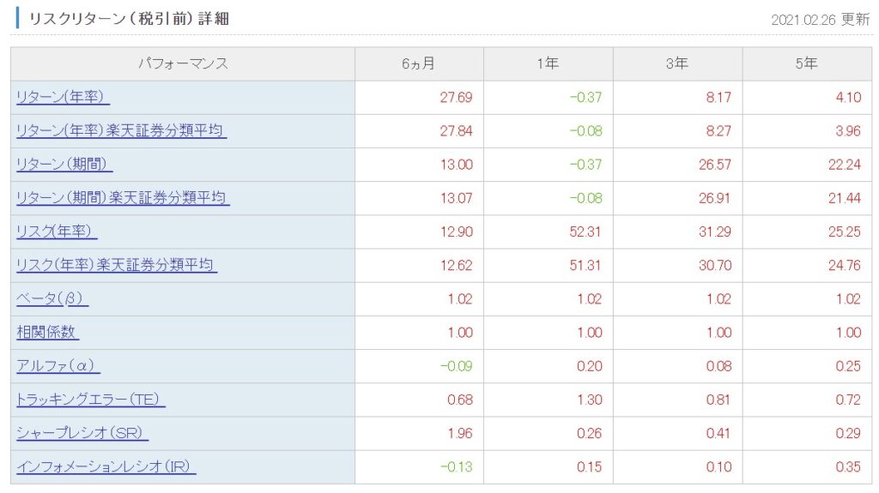Viewport: 879px width, 493px height.
Task: Open the リターン(期間) link
Action: (64, 165)
